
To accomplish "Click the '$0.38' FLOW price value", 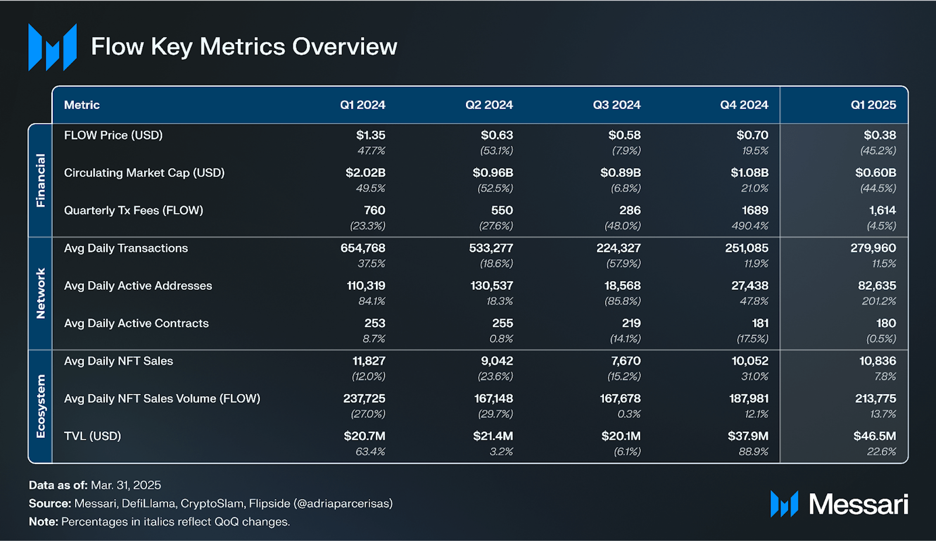I will pos(880,135).
